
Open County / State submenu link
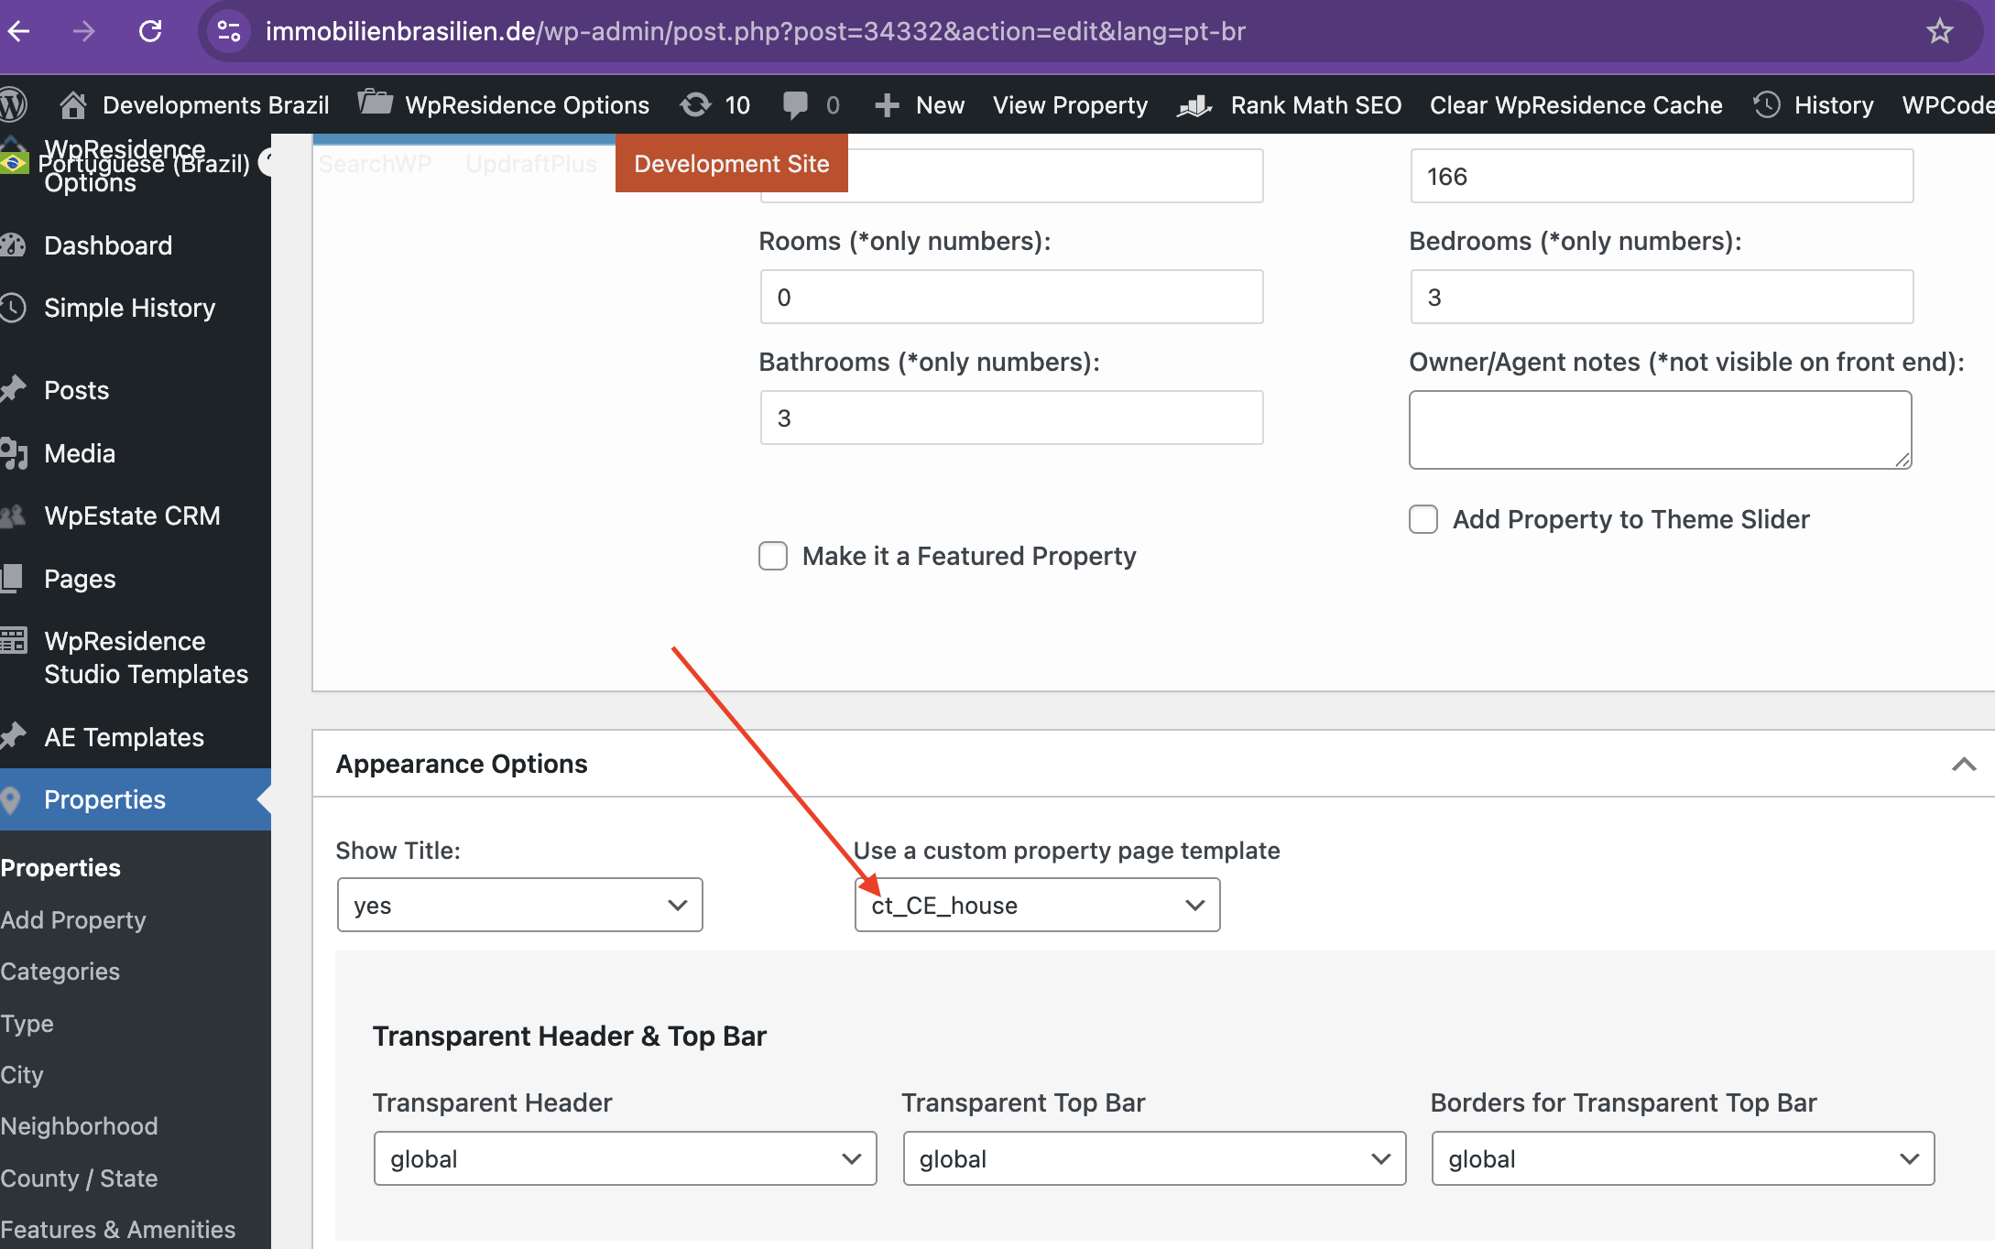pyautogui.click(x=79, y=1178)
